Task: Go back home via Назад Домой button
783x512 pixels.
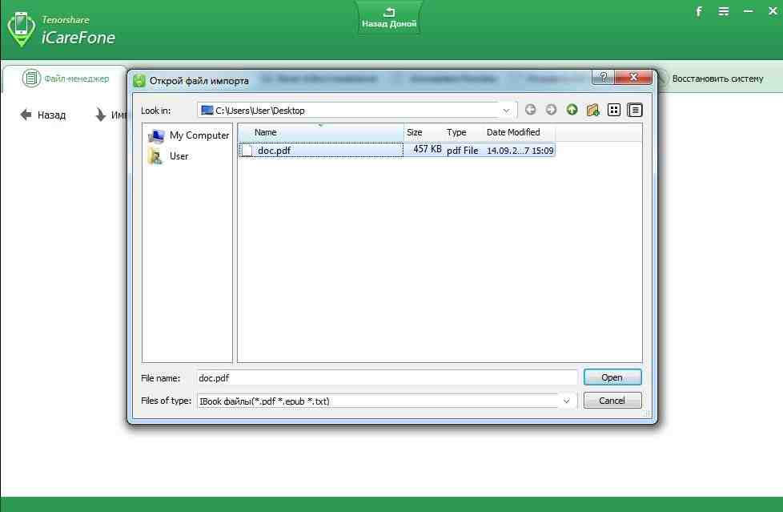Action: coord(389,18)
